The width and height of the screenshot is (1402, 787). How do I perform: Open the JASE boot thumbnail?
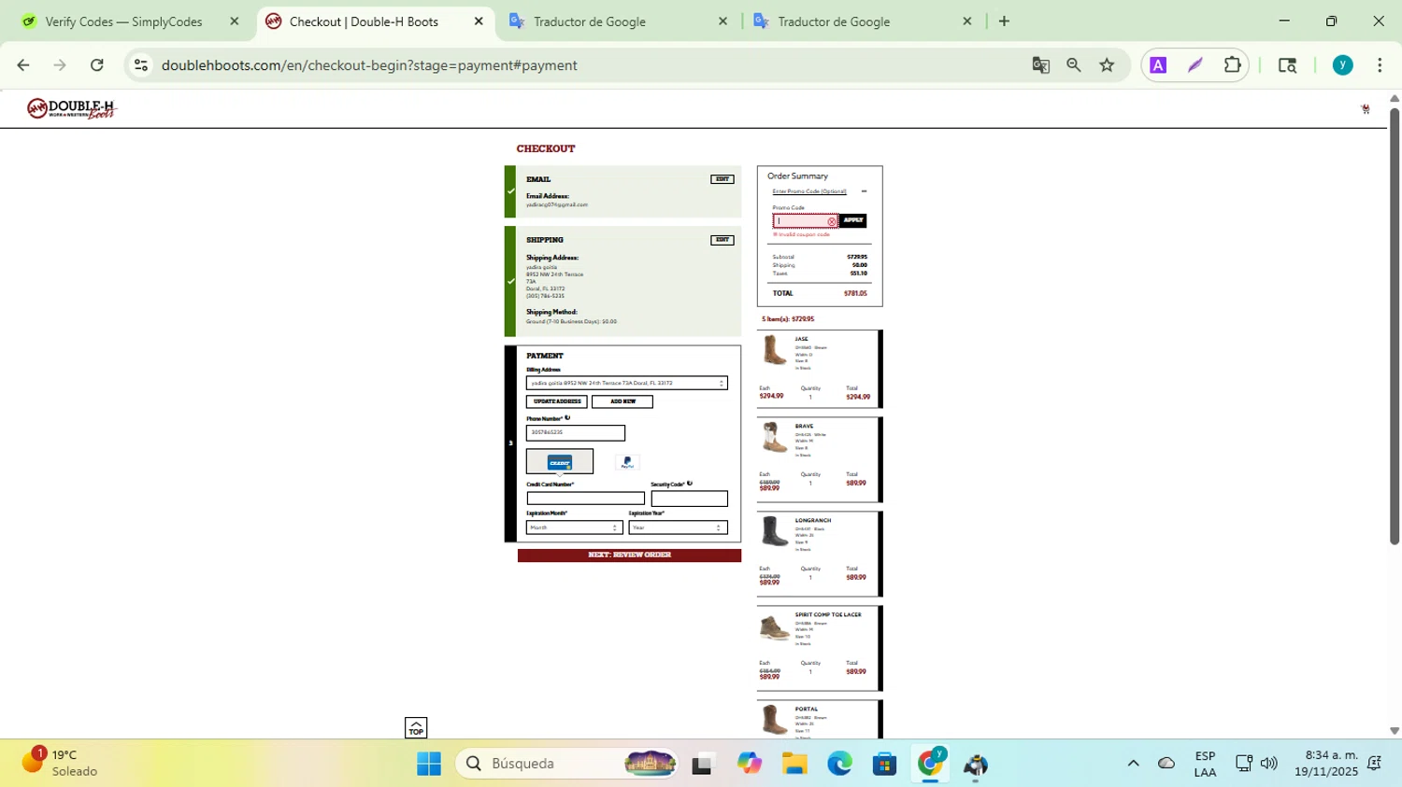774,351
